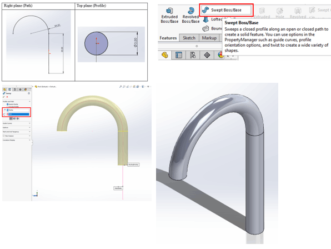Expand the Options section chevron
This screenshot has width=331, height=249.
[29, 128]
